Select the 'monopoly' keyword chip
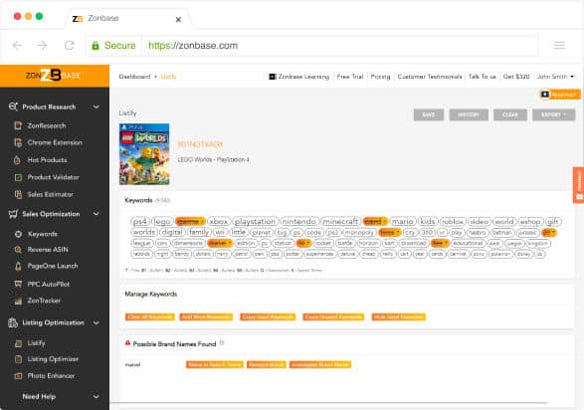Viewport: 584px width, 410px height. pos(359,233)
